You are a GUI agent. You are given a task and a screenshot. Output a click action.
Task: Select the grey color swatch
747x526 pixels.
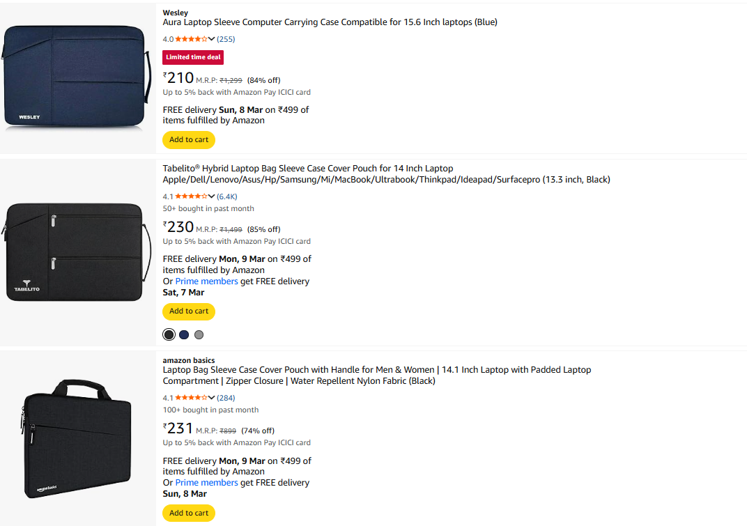[199, 334]
